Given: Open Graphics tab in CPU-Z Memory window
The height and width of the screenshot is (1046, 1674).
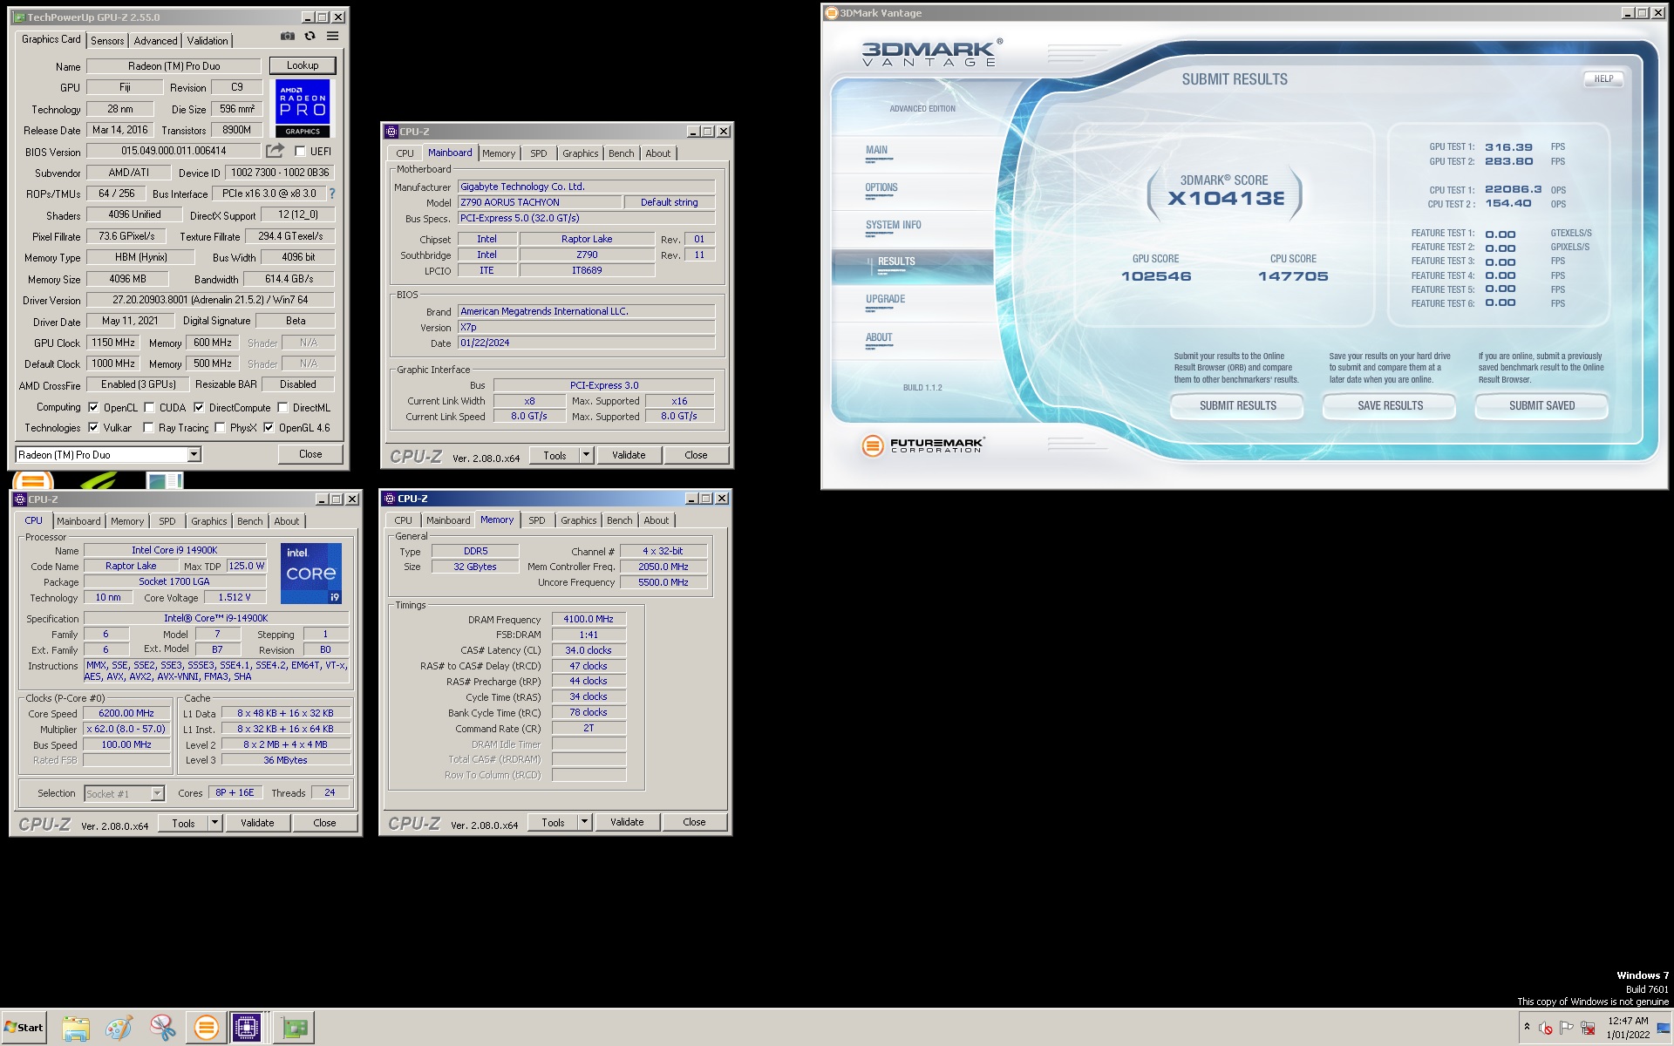Looking at the screenshot, I should pyautogui.click(x=579, y=520).
